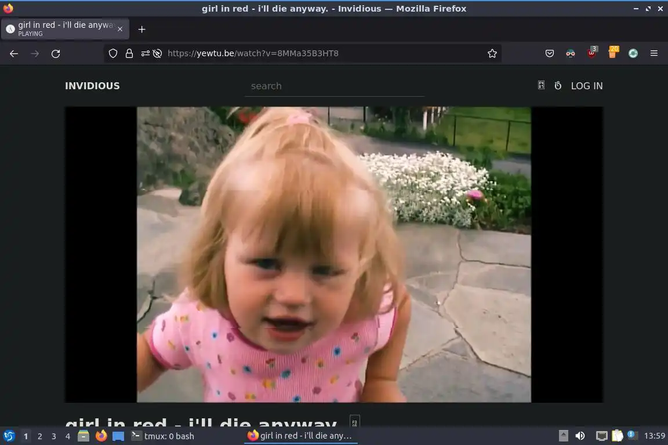Click the small icon beside the video title

point(354,422)
